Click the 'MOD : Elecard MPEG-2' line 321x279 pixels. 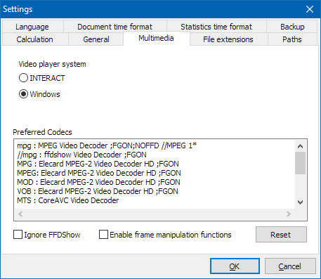pos(98,182)
